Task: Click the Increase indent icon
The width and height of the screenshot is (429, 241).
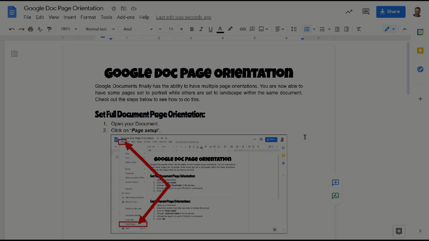Action: point(347,29)
